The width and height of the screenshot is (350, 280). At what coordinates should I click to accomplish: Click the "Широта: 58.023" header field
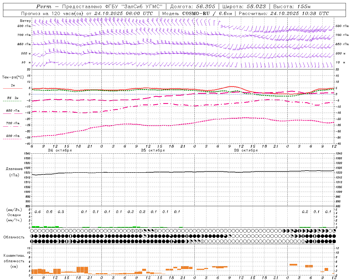244,7
